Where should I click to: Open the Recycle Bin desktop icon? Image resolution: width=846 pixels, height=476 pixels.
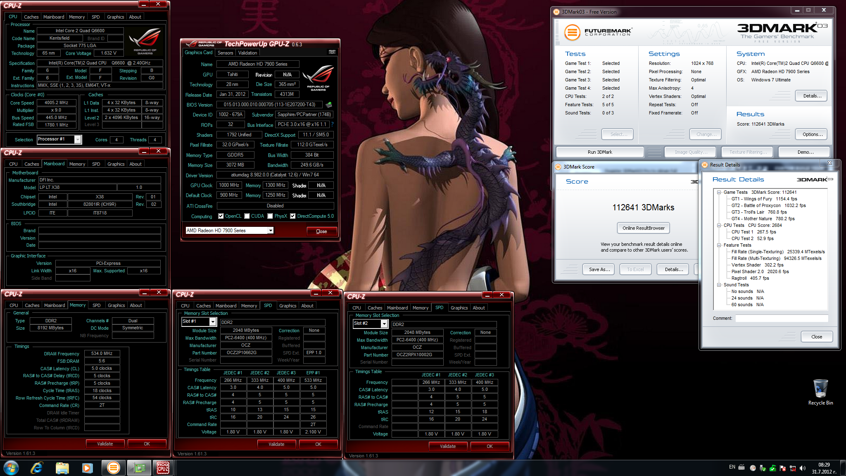point(820,392)
